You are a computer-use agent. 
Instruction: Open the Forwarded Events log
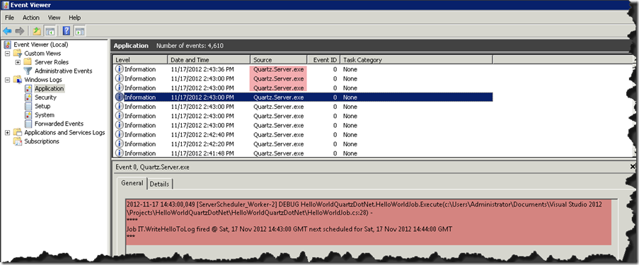tap(59, 124)
